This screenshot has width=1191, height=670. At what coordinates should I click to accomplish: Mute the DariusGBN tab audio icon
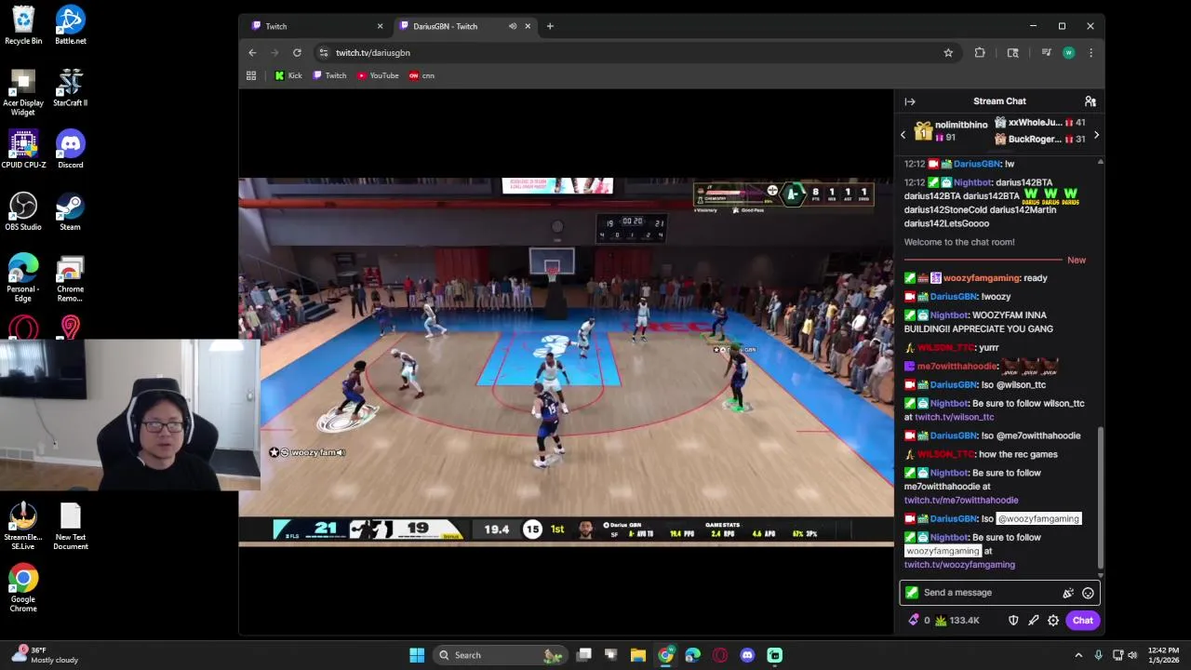[x=513, y=26]
